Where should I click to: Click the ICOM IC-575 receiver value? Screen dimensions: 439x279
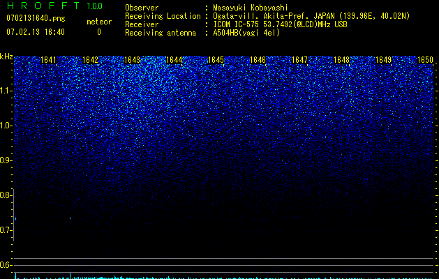[280, 24]
